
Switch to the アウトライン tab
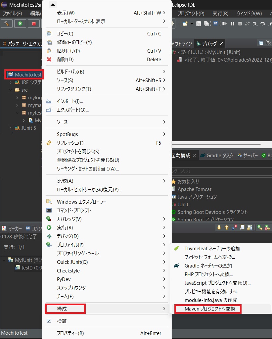182,44
